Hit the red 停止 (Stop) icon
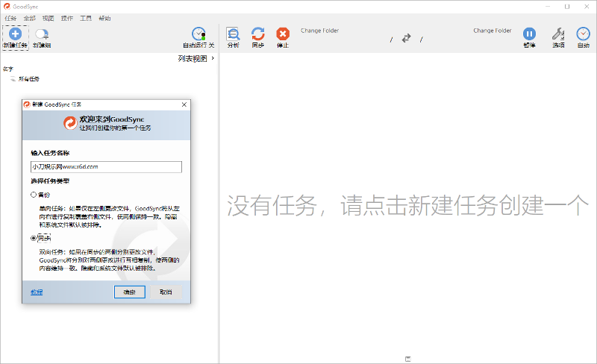The image size is (597, 364). point(283,34)
